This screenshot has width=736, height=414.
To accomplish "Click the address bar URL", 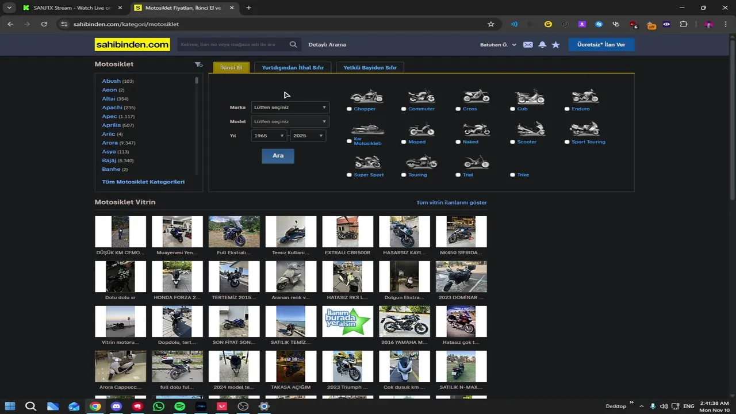I will click(x=126, y=24).
